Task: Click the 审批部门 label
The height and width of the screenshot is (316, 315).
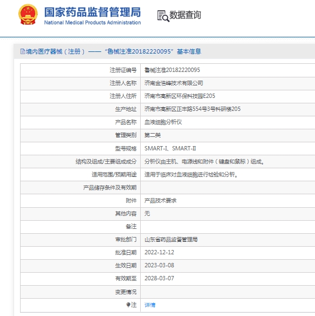Action: 126,240
